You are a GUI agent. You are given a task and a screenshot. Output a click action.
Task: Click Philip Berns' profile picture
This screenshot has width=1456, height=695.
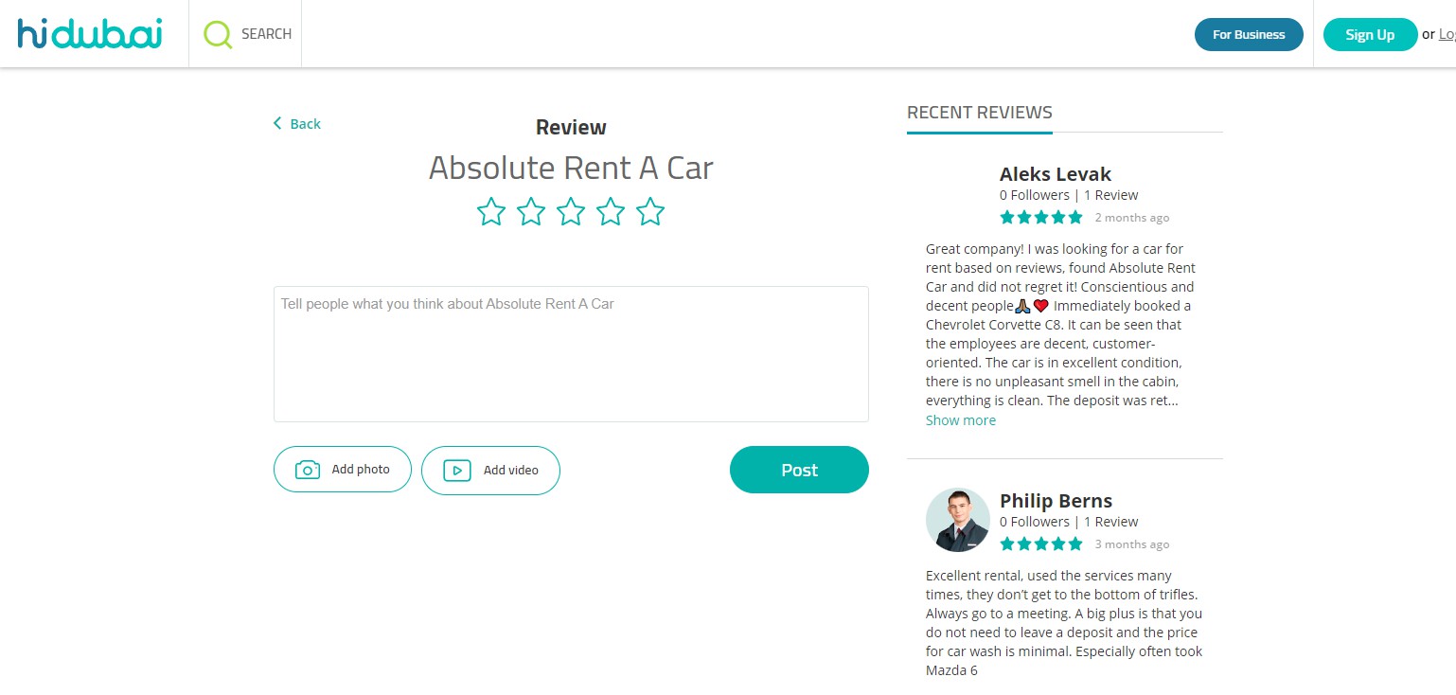[957, 520]
